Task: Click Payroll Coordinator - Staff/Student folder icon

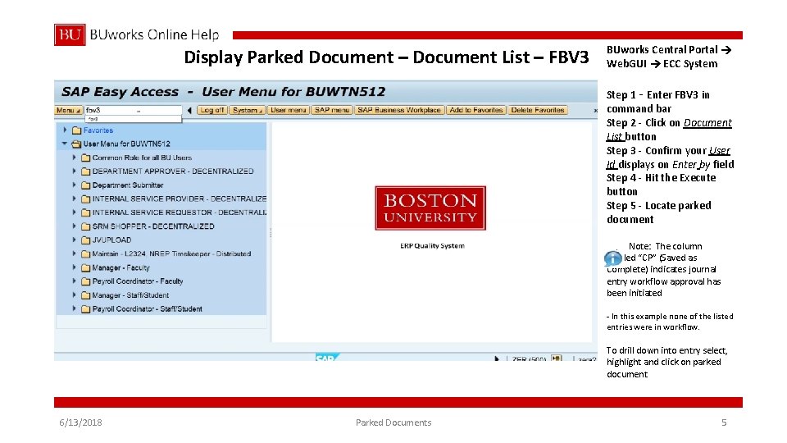Action: click(x=86, y=309)
